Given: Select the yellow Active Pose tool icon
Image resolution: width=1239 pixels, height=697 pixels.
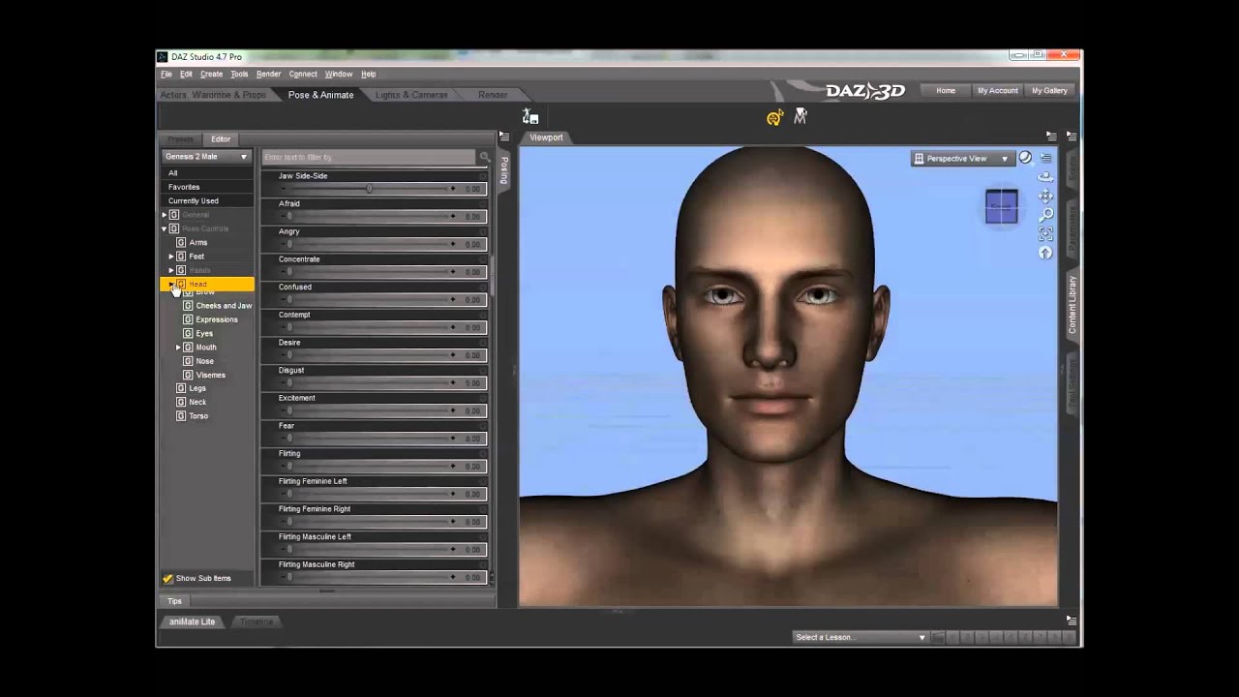Looking at the screenshot, I should tap(774, 117).
